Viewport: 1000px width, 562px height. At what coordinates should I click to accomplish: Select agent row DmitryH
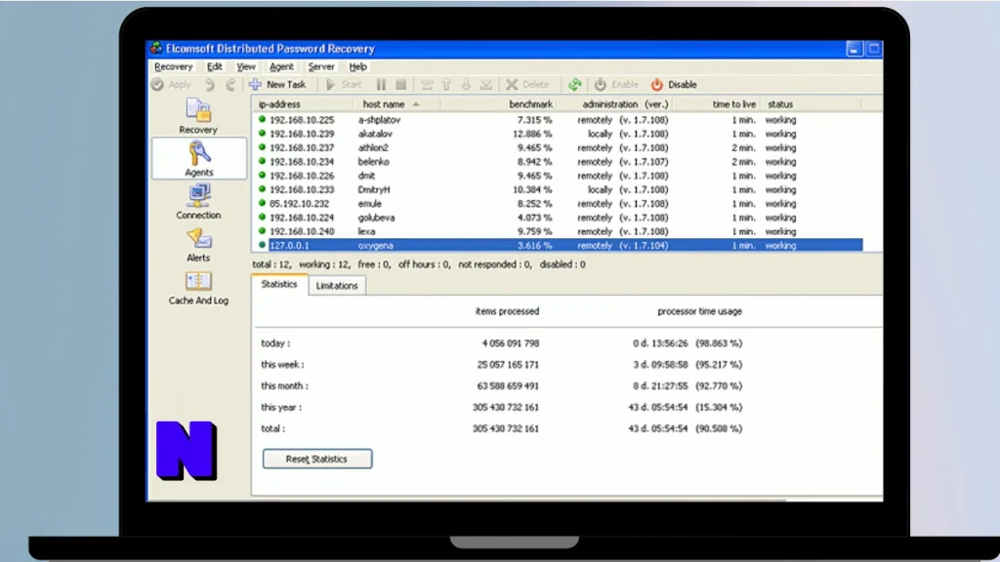[x=558, y=190]
